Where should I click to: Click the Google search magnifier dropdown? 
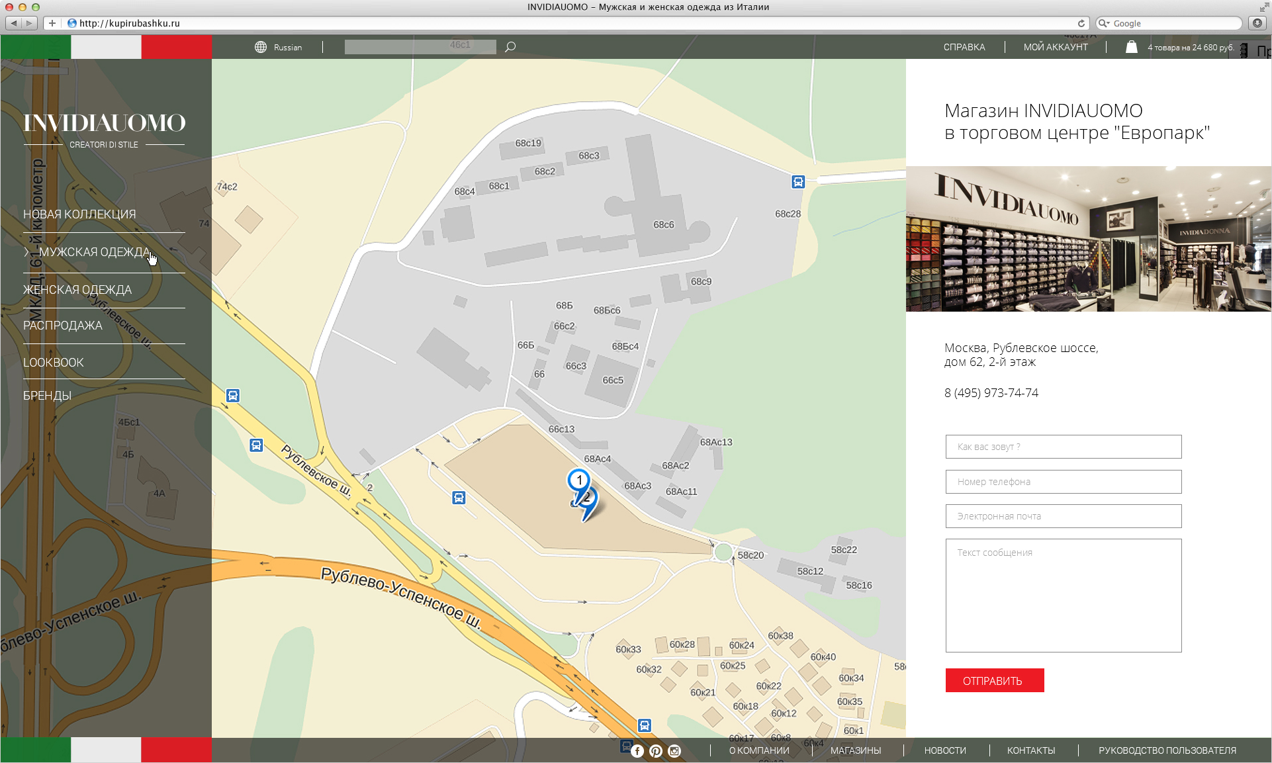1104,23
